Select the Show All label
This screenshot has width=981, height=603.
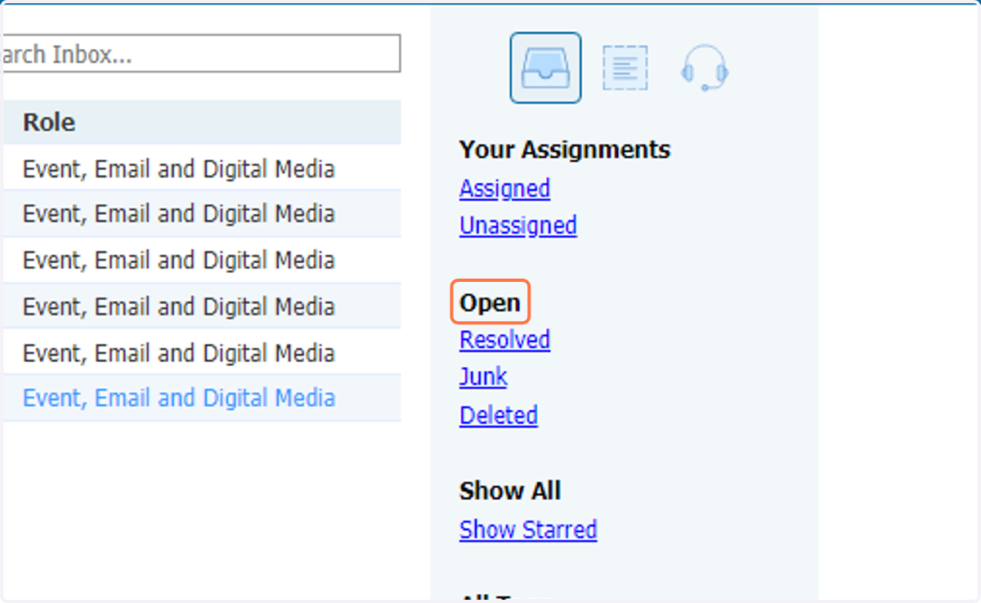[510, 491]
